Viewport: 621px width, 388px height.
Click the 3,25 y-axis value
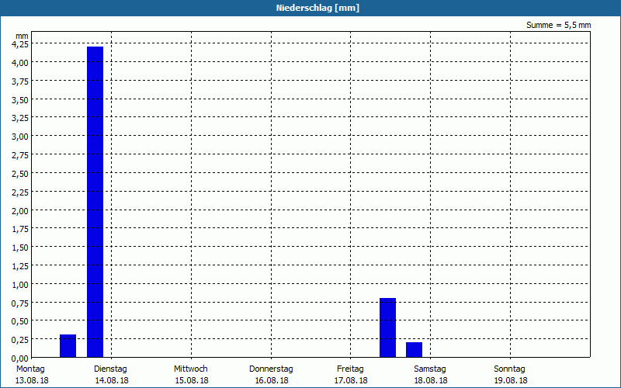point(20,118)
